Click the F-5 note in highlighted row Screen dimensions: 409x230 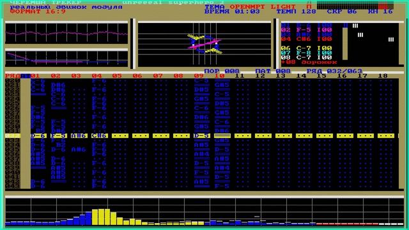59,136
